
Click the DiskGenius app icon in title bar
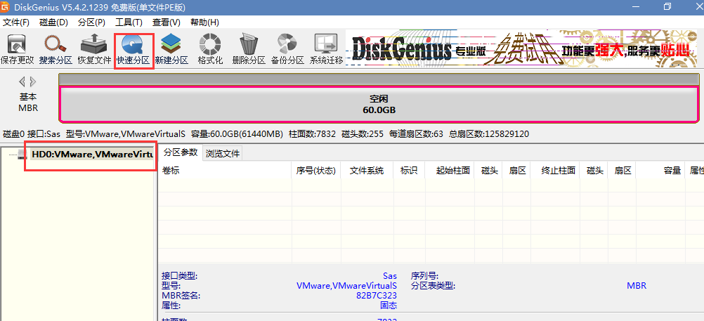[5, 7]
